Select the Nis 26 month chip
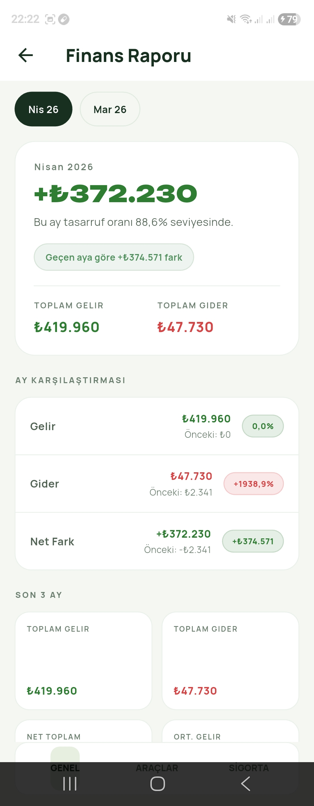This screenshot has height=806, width=314. pyautogui.click(x=43, y=109)
